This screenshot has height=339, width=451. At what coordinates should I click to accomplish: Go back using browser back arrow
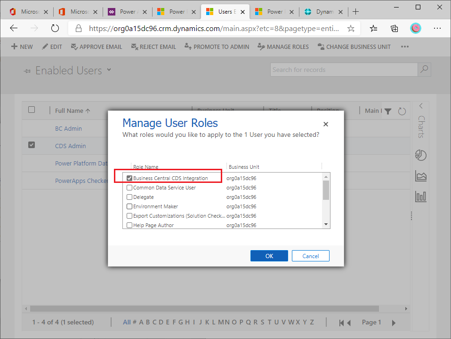[14, 28]
